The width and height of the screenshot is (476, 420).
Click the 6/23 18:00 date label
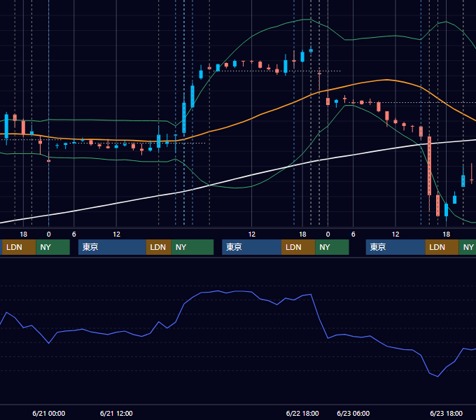click(x=447, y=413)
